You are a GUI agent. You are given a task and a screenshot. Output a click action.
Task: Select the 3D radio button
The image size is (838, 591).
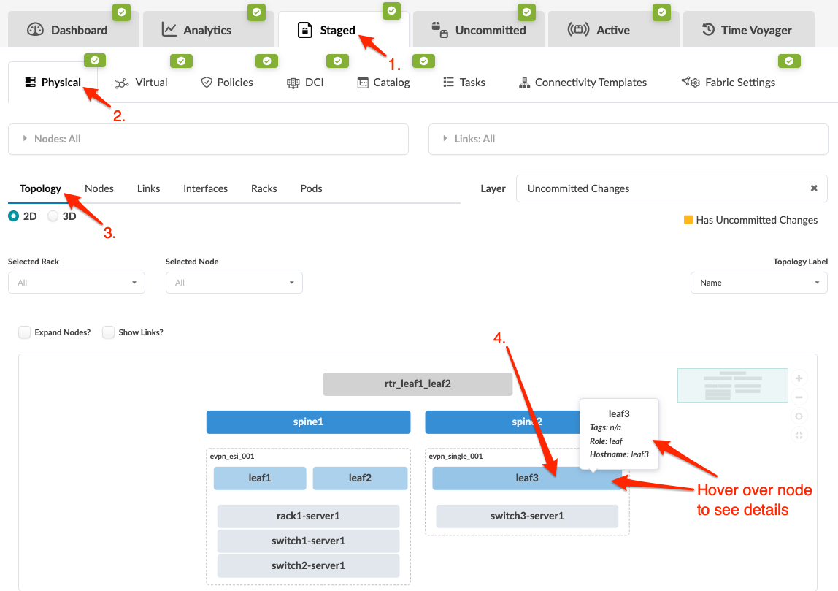[53, 216]
